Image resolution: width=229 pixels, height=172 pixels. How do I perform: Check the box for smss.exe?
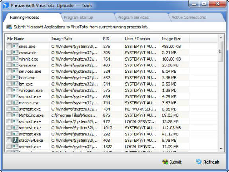coord(9,46)
